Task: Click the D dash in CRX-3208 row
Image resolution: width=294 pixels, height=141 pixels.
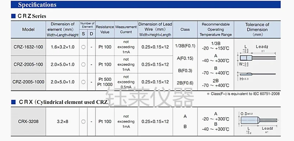Action: [x=91, y=122]
